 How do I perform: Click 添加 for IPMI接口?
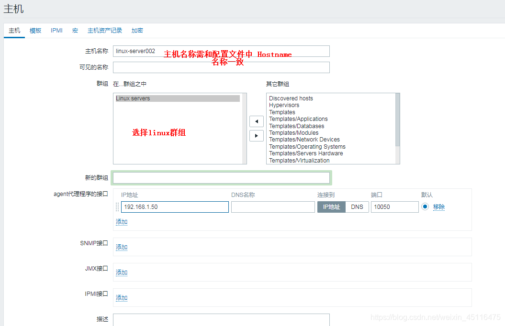click(x=122, y=298)
